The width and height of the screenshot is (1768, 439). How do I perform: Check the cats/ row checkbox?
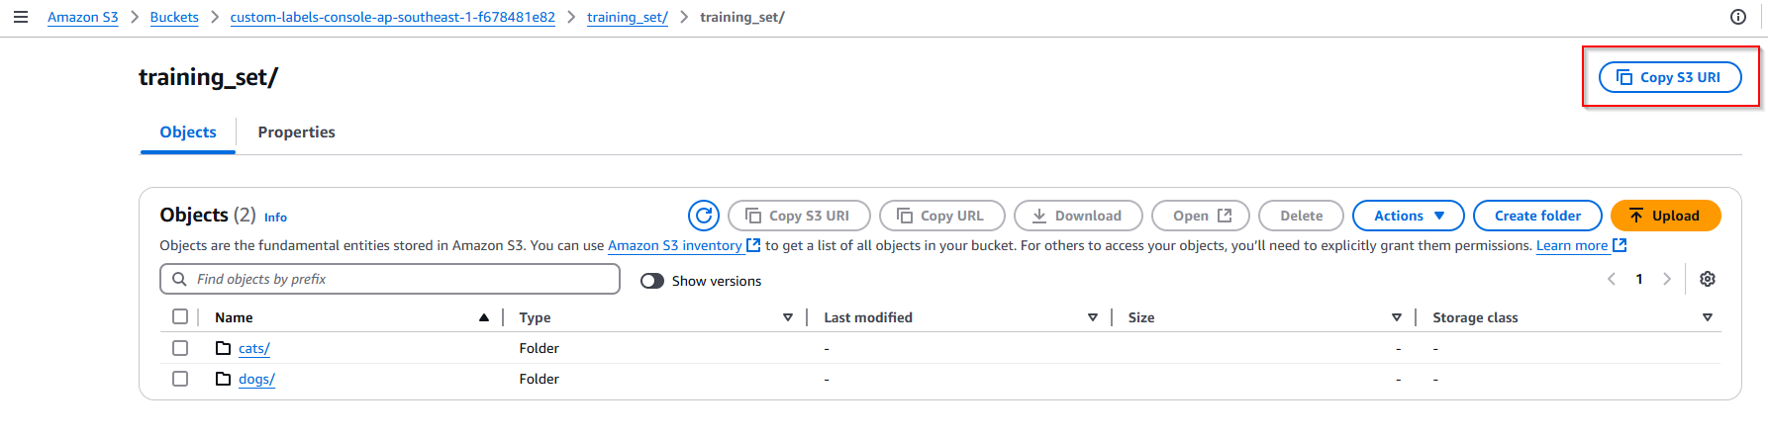[x=180, y=348]
